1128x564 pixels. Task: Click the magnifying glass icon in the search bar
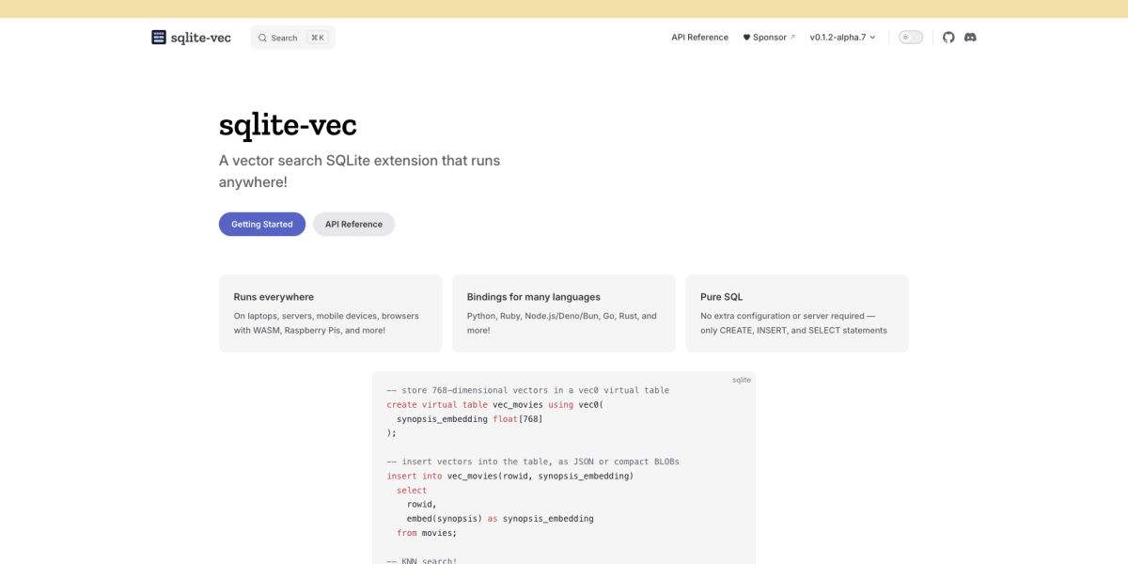coord(263,37)
